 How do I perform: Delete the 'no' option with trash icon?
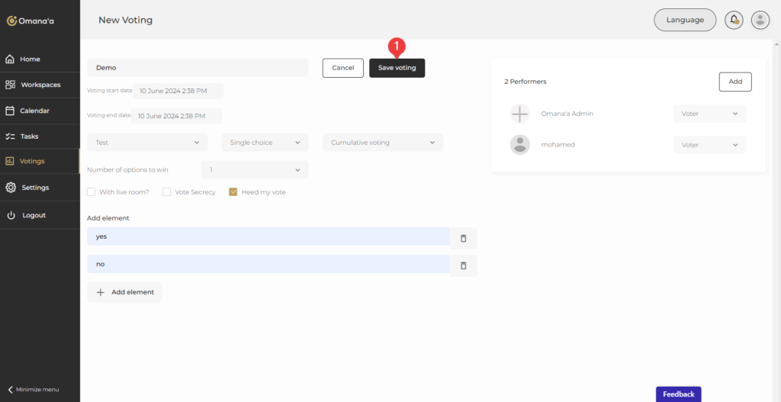[x=463, y=265]
